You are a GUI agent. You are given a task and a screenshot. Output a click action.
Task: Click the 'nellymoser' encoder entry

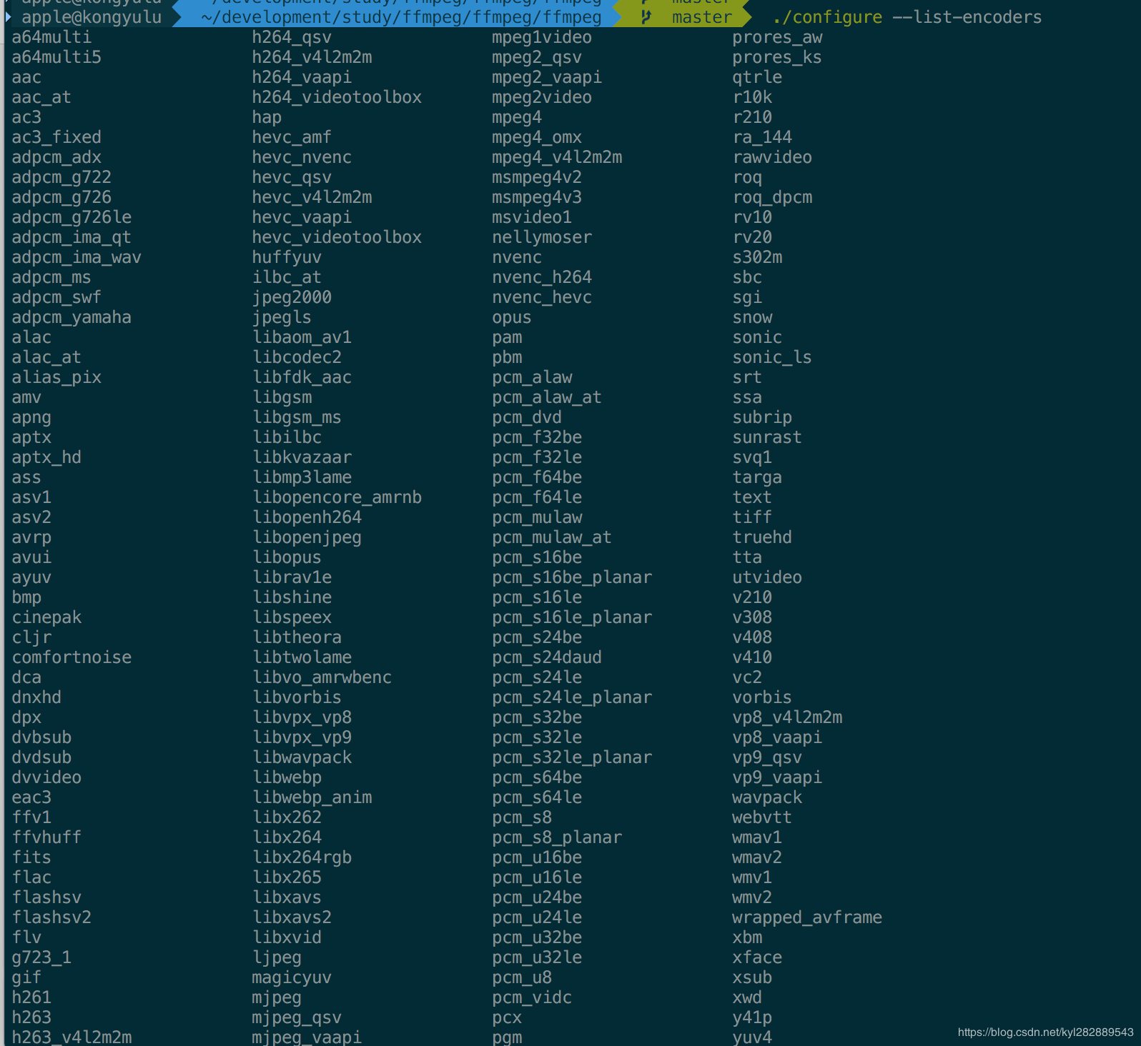pos(542,237)
